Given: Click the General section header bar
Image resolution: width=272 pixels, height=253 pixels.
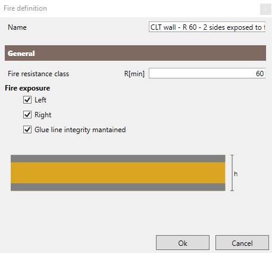Looking at the screenshot, I should 135,53.
